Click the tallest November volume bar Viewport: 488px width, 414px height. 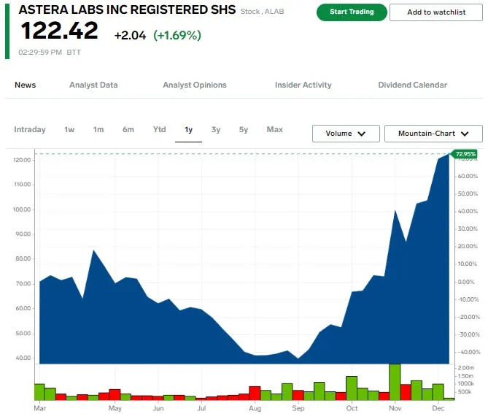pyautogui.click(x=395, y=382)
